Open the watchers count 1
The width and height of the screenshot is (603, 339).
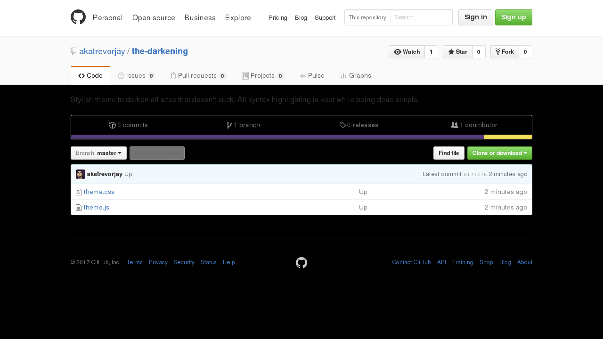[x=431, y=52]
